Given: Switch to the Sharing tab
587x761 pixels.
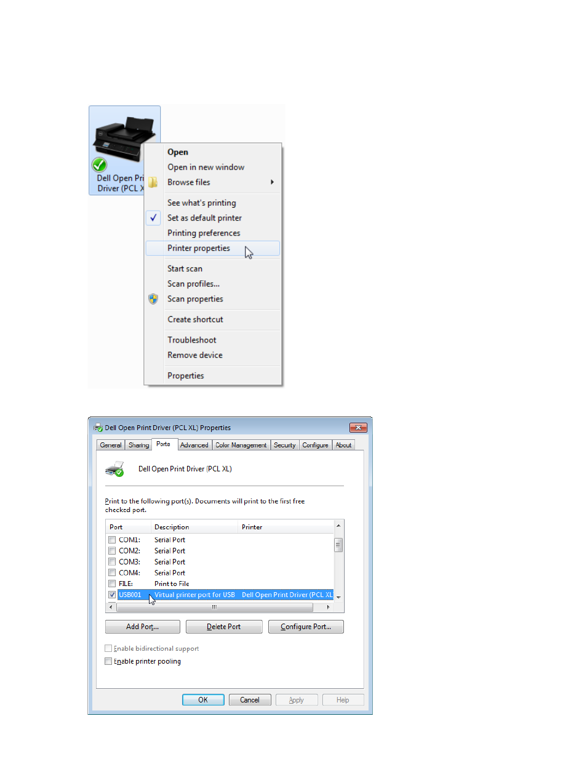Looking at the screenshot, I should tap(138, 445).
